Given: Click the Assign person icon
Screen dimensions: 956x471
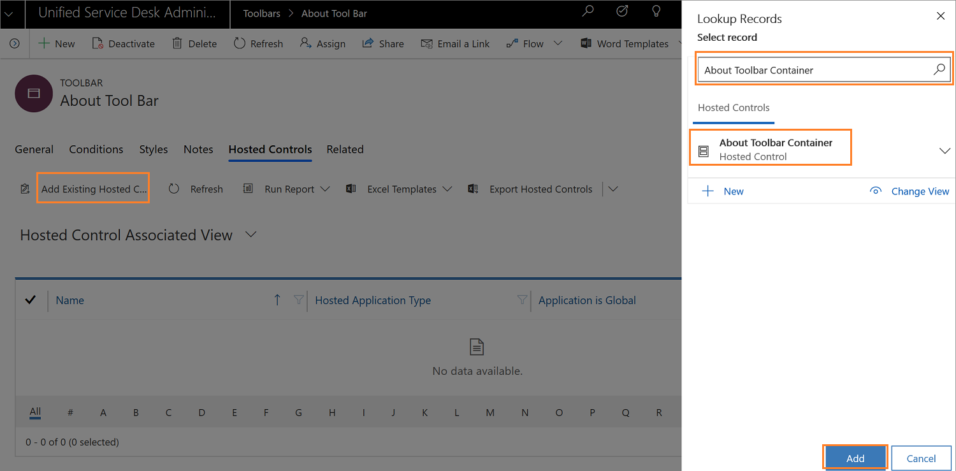Looking at the screenshot, I should tap(305, 43).
